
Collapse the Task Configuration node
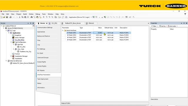(x=11, y=42)
